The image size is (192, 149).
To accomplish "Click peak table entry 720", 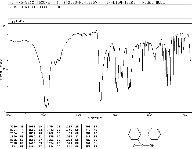I will tap(88, 140).
